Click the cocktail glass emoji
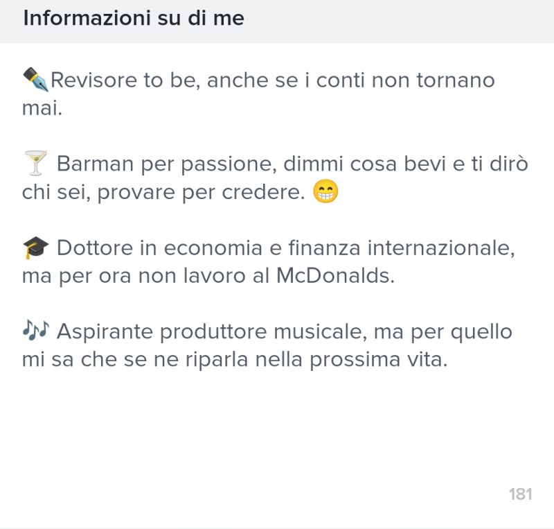This screenshot has width=554, height=529. [x=35, y=164]
